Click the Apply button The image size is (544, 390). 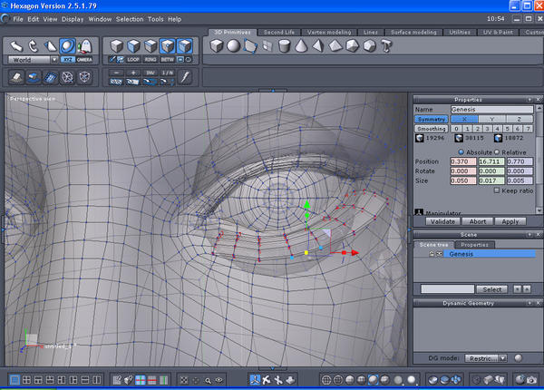[510, 220]
